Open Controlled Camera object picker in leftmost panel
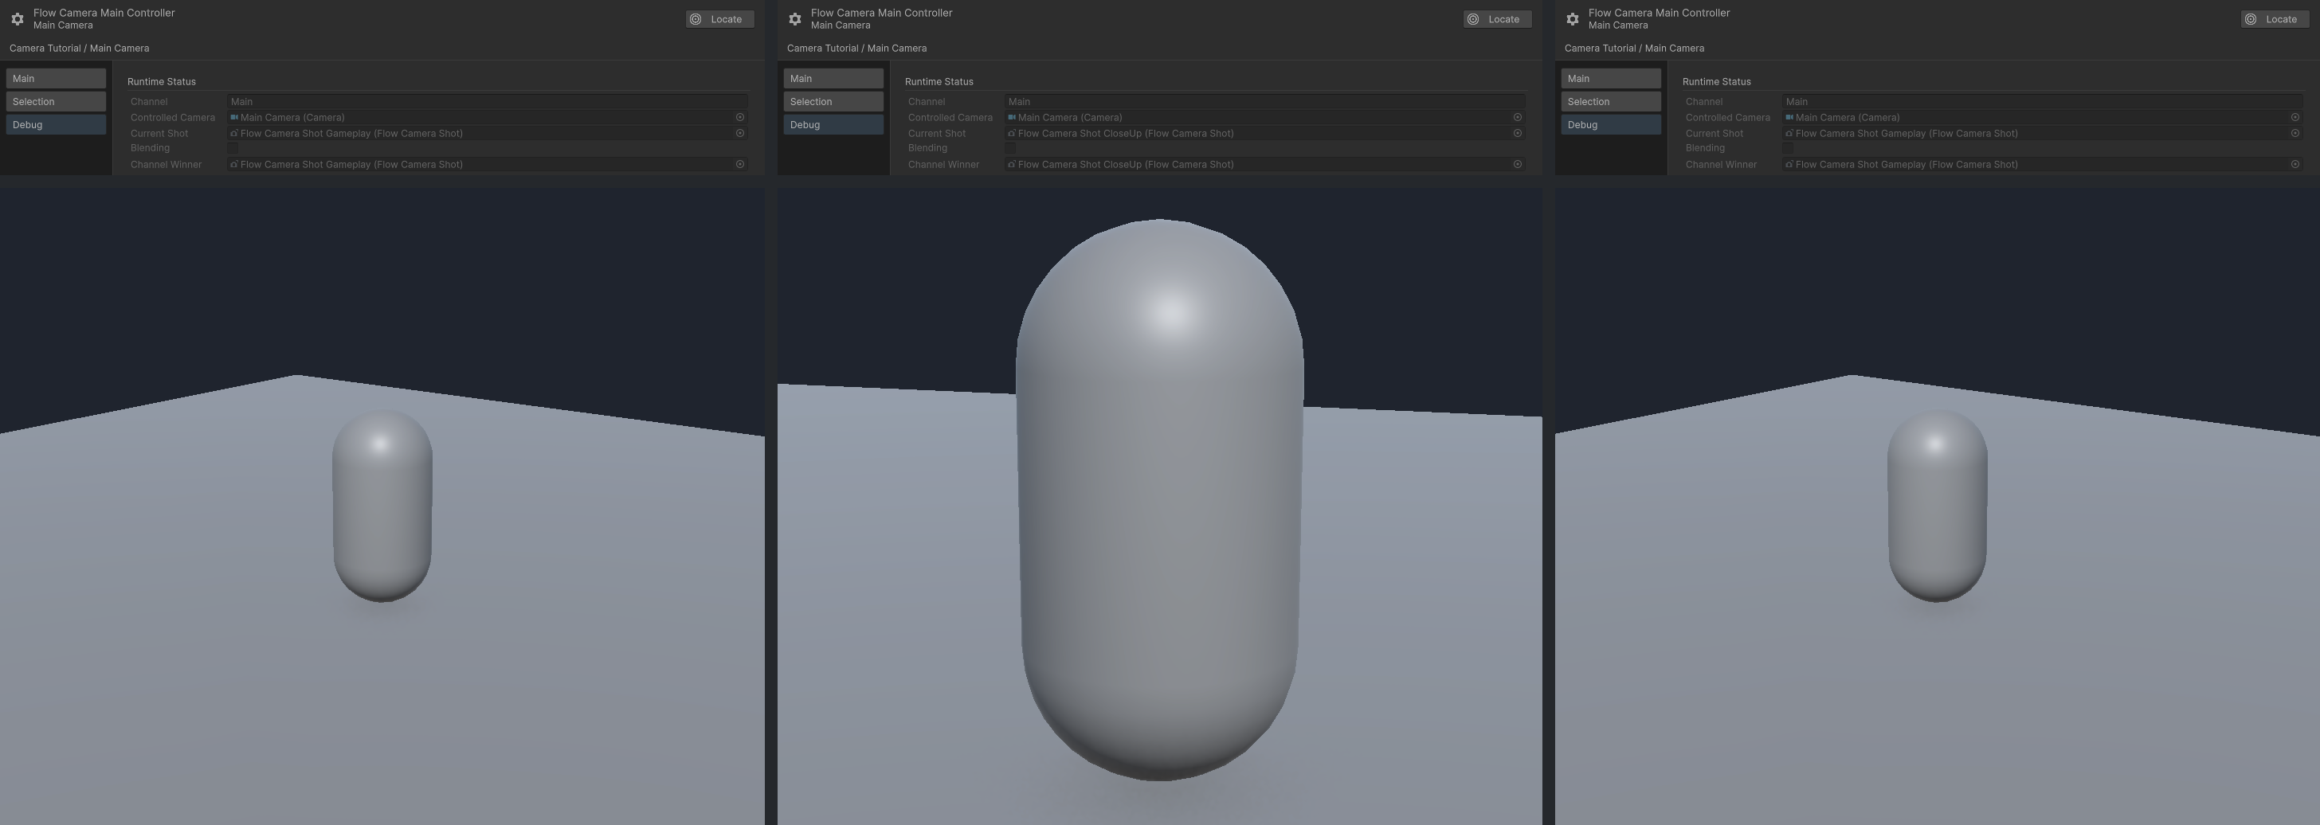The width and height of the screenshot is (2320, 825). pyautogui.click(x=740, y=117)
